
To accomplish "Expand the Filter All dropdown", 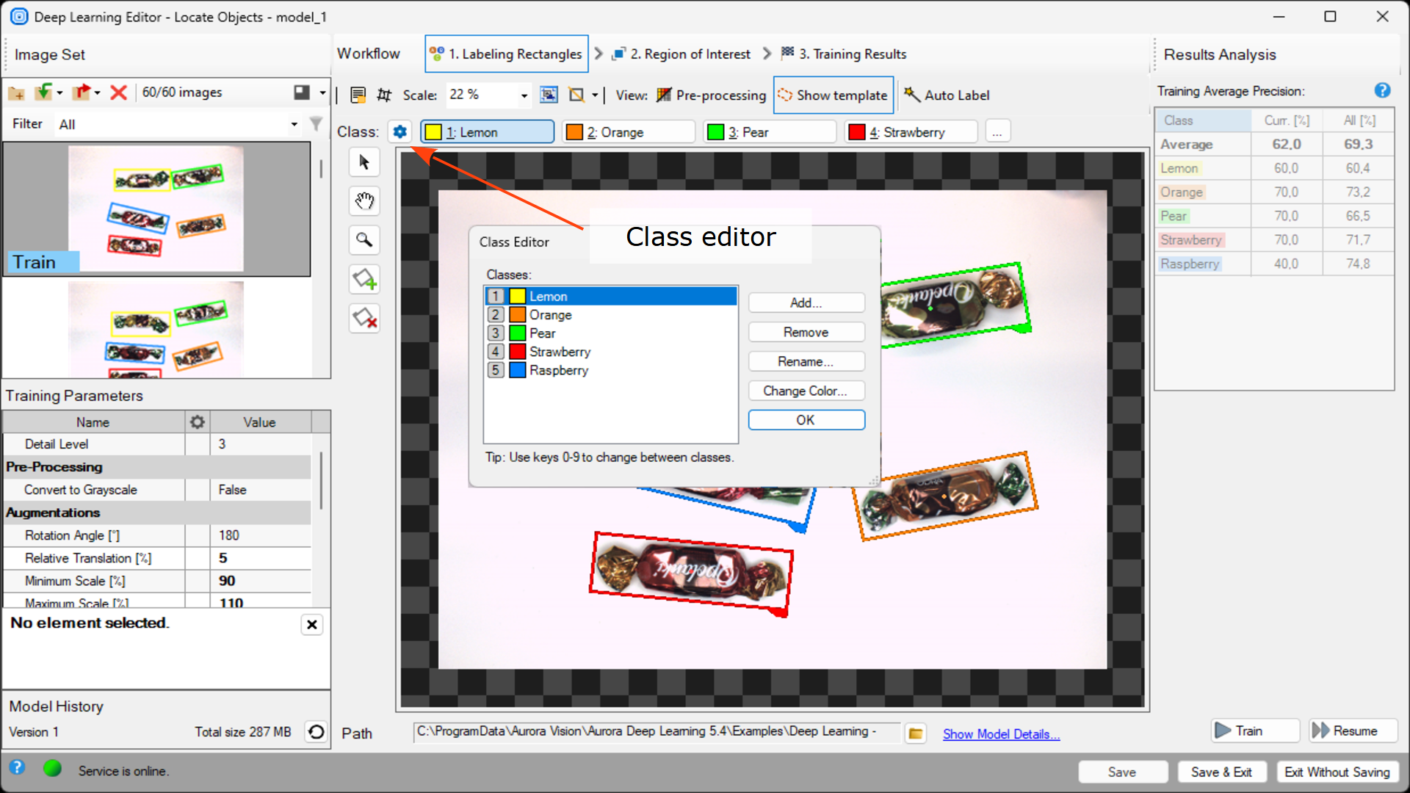I will (294, 124).
